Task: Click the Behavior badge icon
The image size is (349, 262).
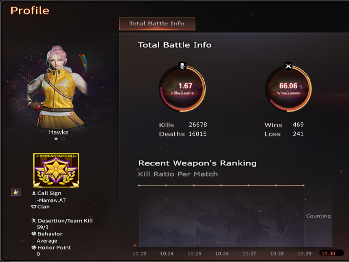Action: (34, 234)
